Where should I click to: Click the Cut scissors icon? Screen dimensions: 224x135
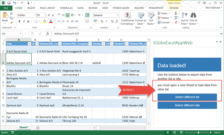[11, 13]
